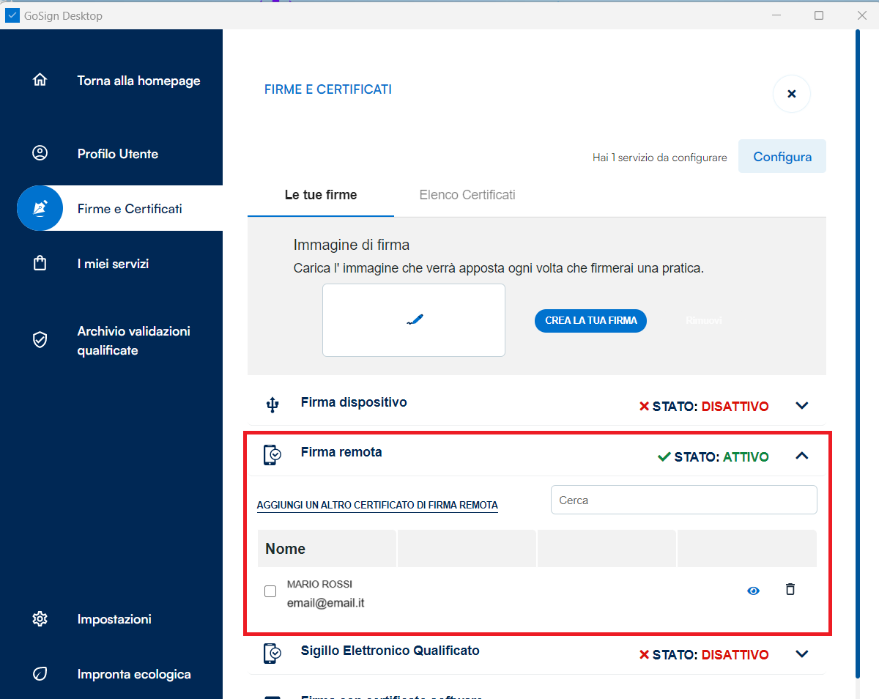879x699 pixels.
Task: Click into the Cerca search field
Action: [683, 500]
